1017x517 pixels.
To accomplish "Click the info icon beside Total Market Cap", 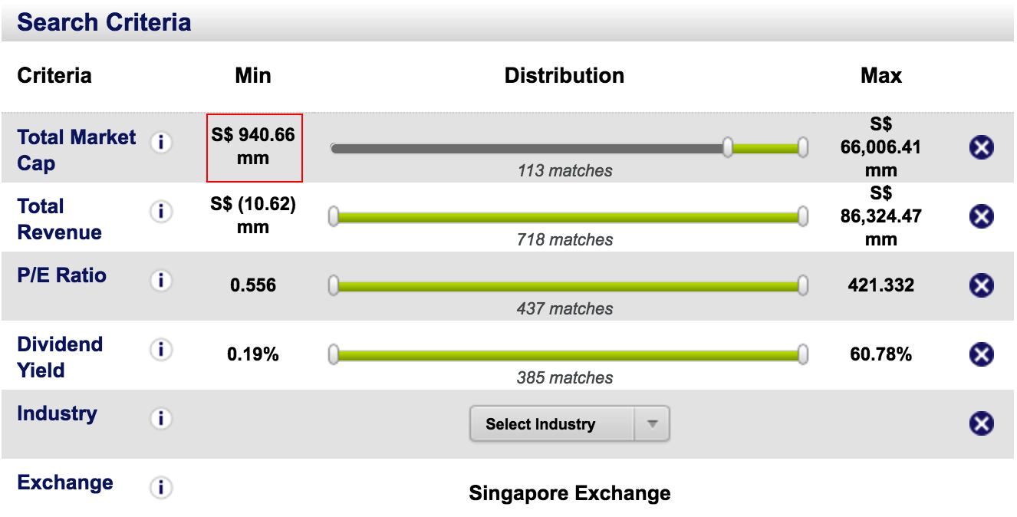I will coord(161,143).
